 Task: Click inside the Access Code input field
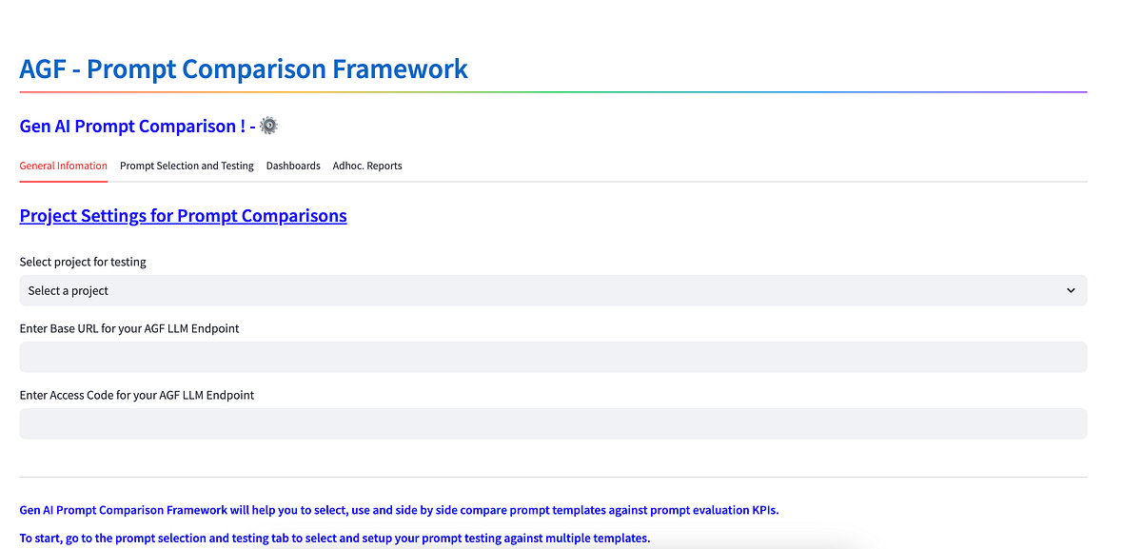552,423
